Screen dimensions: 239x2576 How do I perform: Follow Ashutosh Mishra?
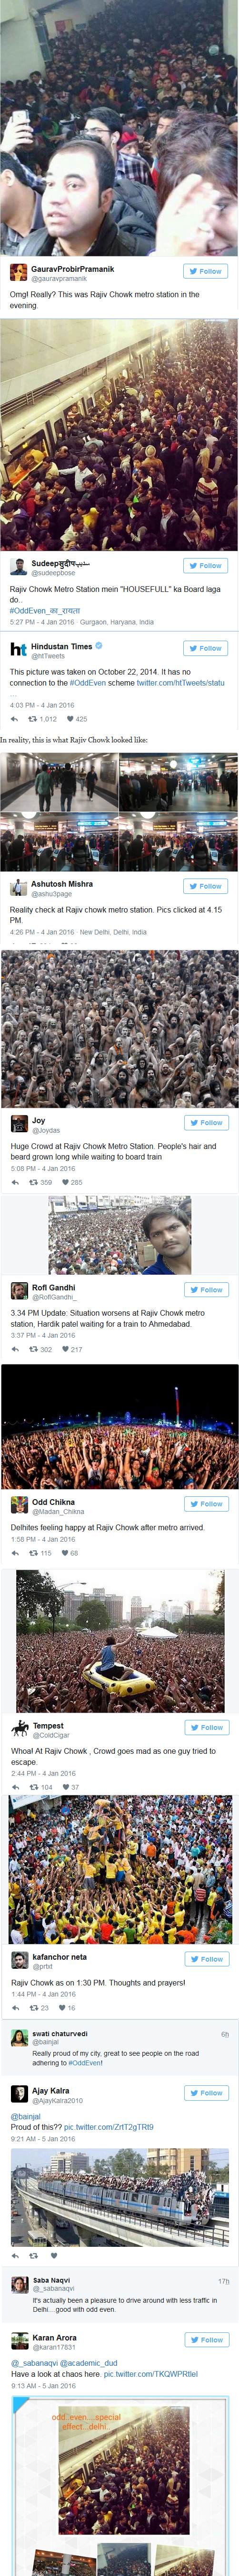(206, 886)
